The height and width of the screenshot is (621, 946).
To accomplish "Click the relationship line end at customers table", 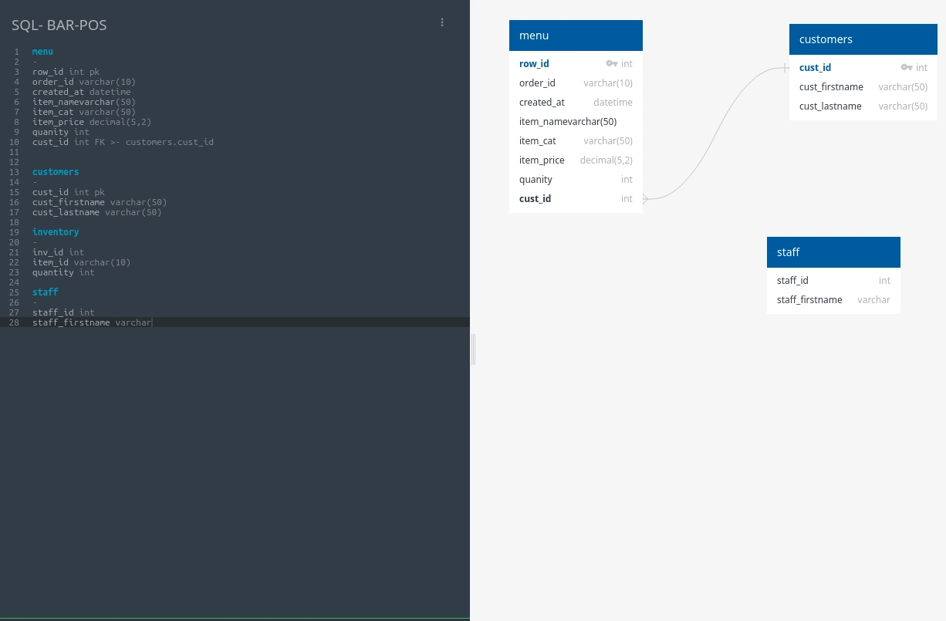I will (784, 68).
